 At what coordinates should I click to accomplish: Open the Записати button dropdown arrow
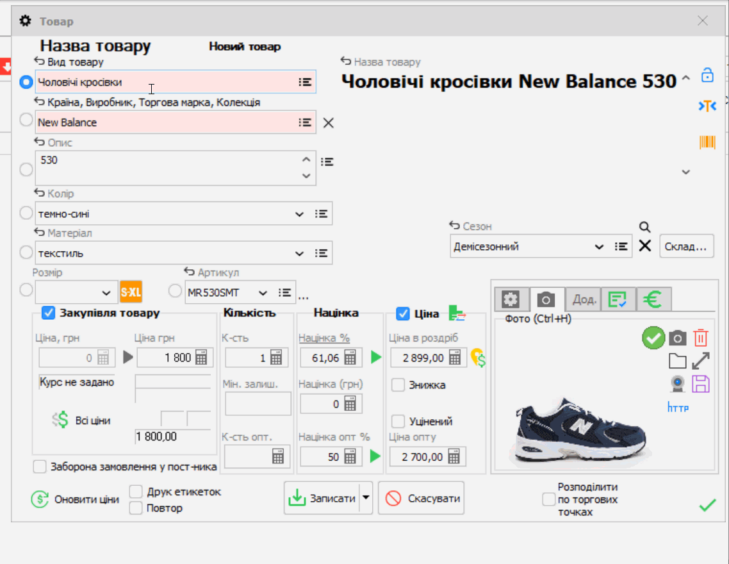[x=366, y=498]
